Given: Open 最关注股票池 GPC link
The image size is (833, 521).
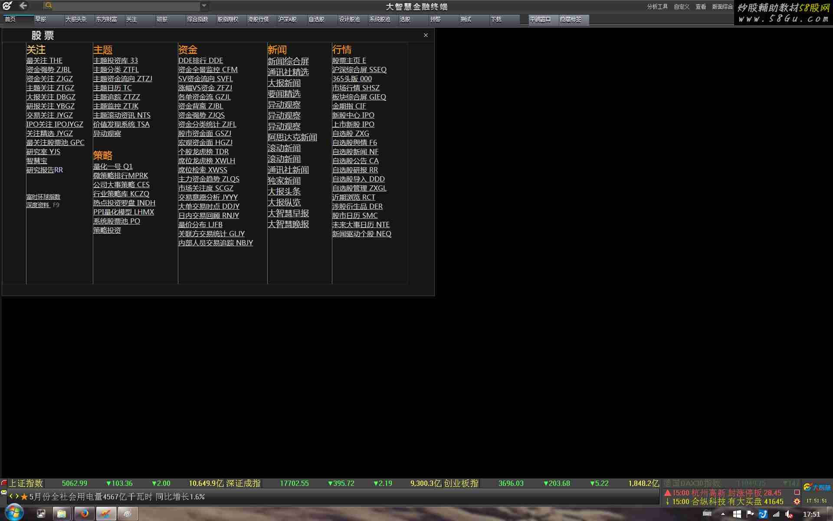Looking at the screenshot, I should point(55,142).
